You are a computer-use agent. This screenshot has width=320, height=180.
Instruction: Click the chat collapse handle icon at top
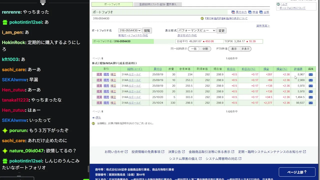point(43,3)
